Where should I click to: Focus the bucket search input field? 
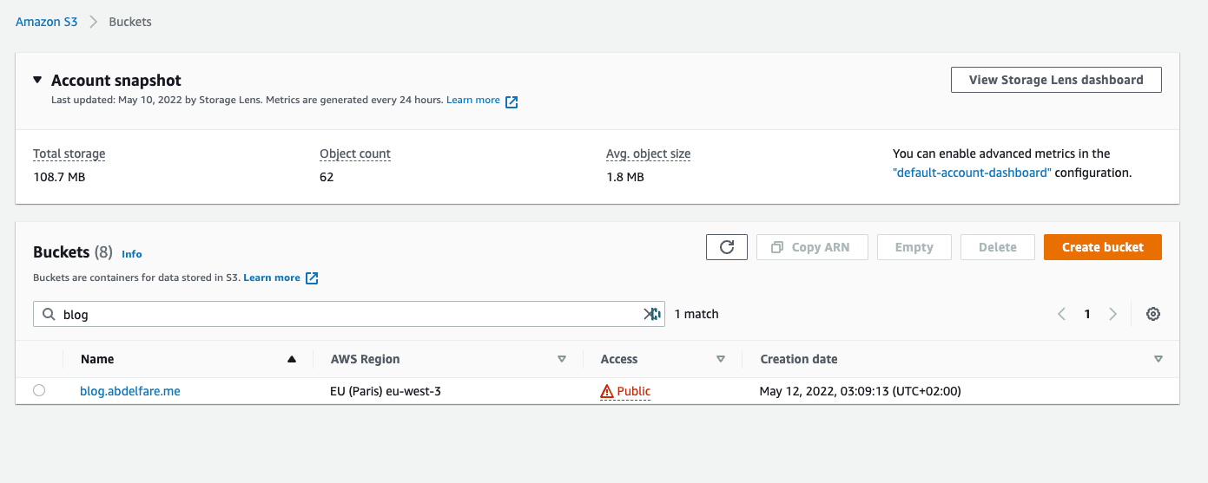point(347,314)
